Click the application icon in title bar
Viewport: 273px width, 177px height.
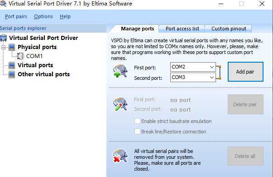click(3, 4)
